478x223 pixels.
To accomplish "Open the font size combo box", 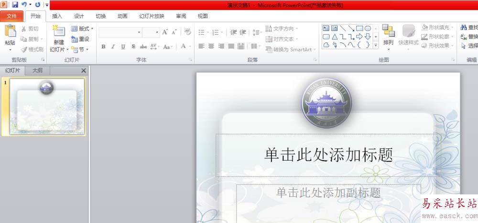I will [x=151, y=32].
